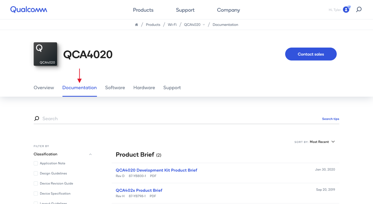Viewport: 373px width, 204px height.
Task: Open the PDF for QCA402x Product Brief
Action: click(x=153, y=196)
